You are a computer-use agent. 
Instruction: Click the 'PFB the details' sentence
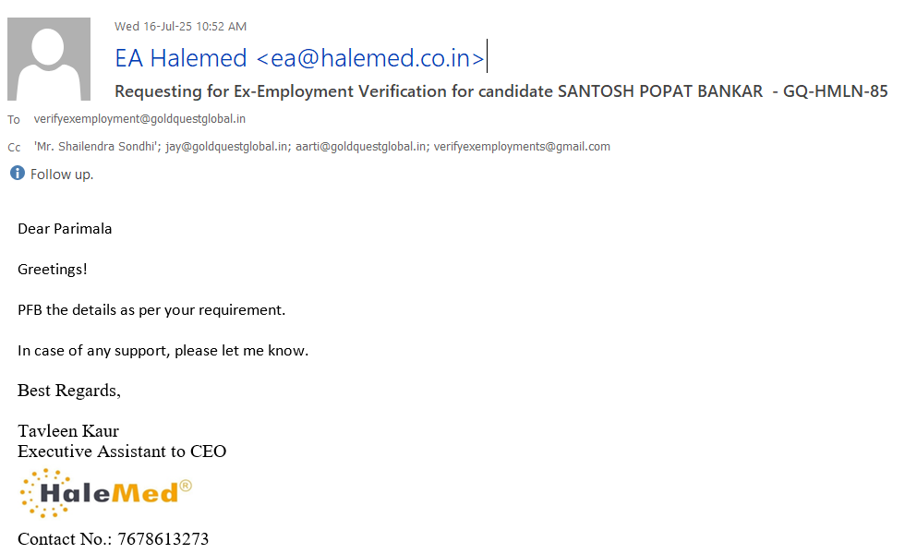coord(151,309)
